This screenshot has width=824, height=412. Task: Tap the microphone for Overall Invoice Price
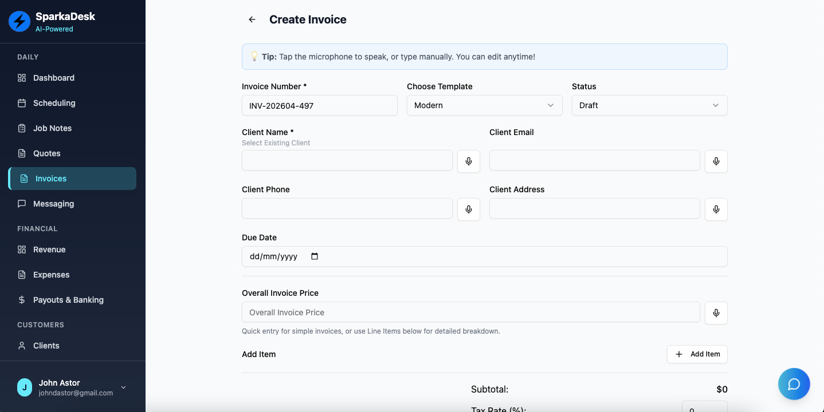[716, 313]
